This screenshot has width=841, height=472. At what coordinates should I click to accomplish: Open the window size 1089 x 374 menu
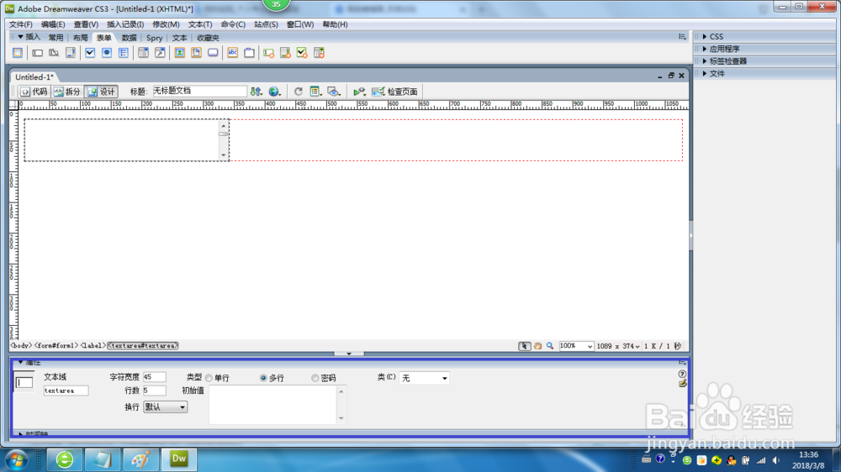click(x=618, y=346)
